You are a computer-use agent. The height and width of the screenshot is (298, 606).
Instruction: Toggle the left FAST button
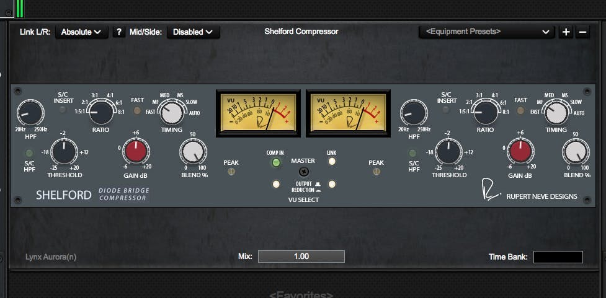point(137,111)
